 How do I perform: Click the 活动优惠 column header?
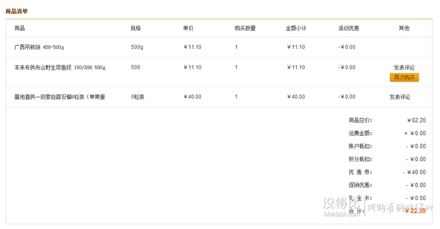point(348,28)
